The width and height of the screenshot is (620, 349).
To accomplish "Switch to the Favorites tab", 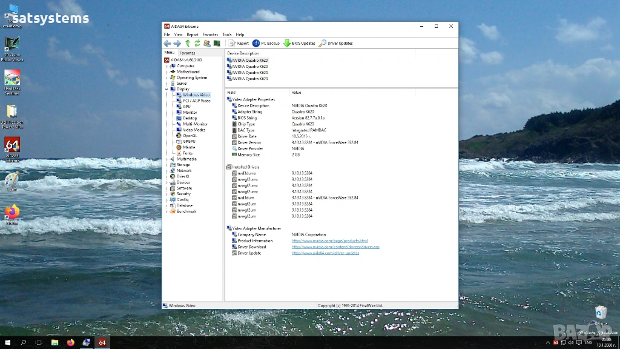I will (187, 53).
